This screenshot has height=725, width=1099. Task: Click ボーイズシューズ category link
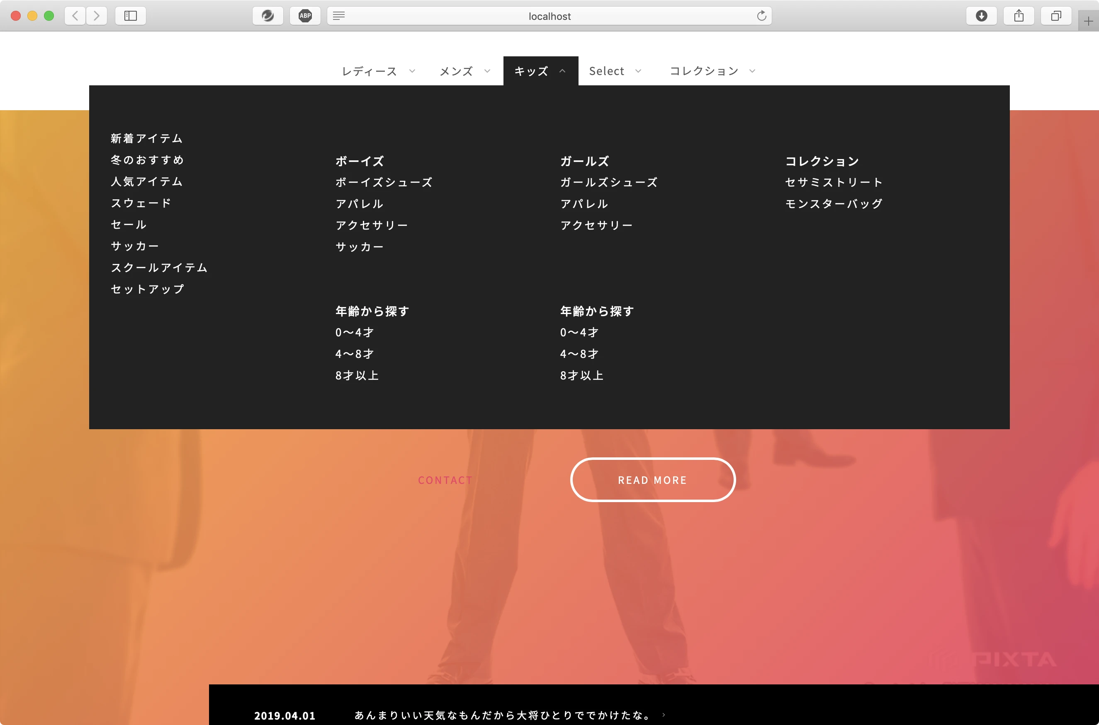pyautogui.click(x=383, y=182)
